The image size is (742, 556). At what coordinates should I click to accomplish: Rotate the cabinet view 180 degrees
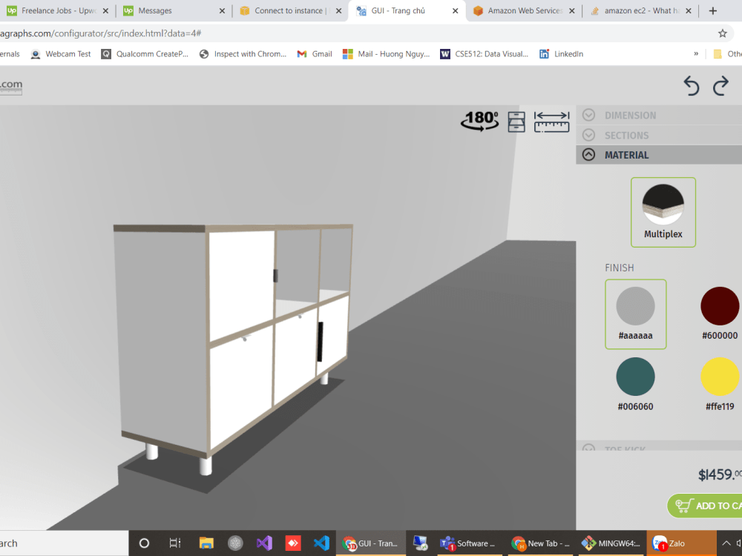coord(480,121)
